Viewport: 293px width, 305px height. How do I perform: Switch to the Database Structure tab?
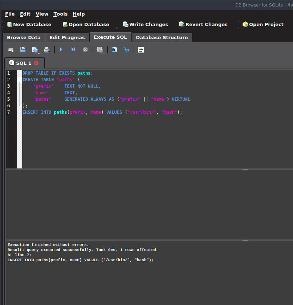coord(162,37)
